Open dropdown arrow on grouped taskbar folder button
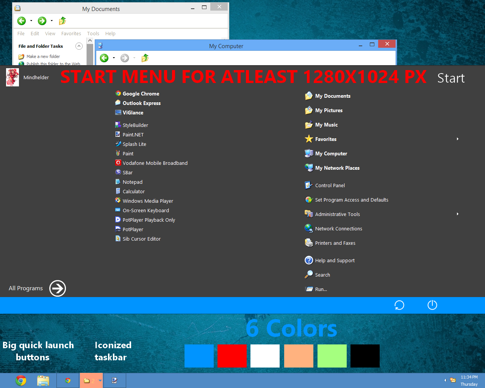 [100, 380]
